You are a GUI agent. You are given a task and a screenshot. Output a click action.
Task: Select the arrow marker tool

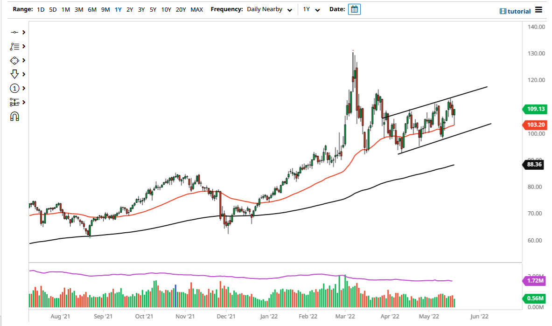[14, 74]
